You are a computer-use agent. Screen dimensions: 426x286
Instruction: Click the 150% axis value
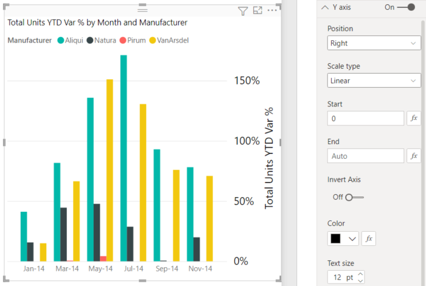coord(246,80)
